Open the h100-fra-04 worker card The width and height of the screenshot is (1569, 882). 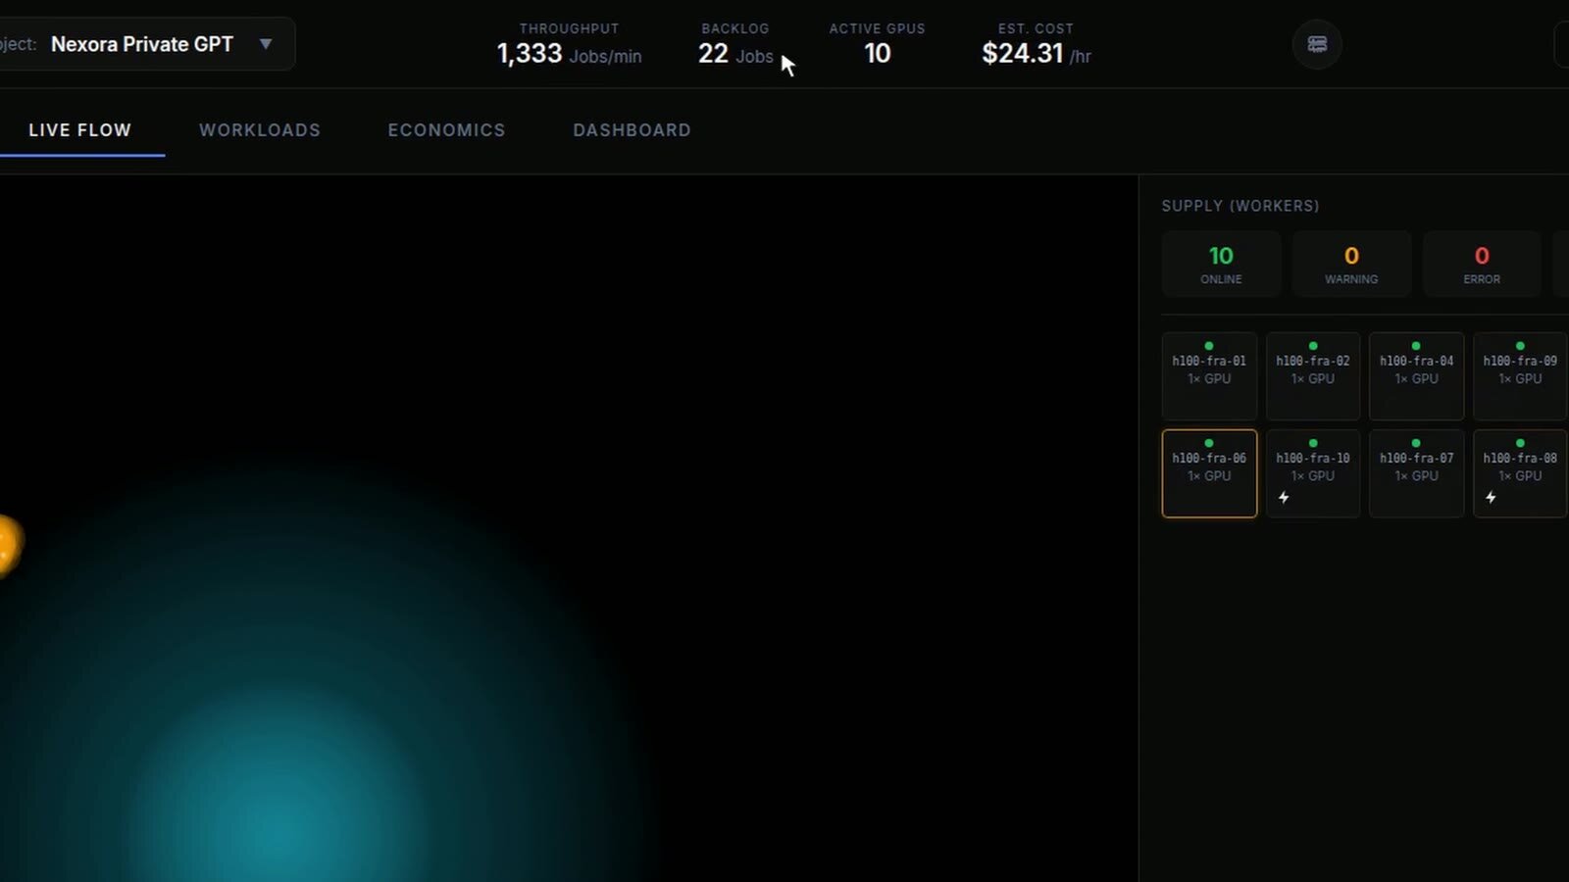click(1417, 376)
